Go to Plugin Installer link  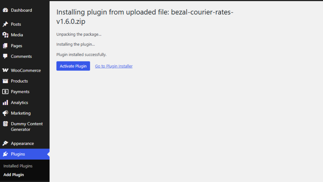point(114,66)
